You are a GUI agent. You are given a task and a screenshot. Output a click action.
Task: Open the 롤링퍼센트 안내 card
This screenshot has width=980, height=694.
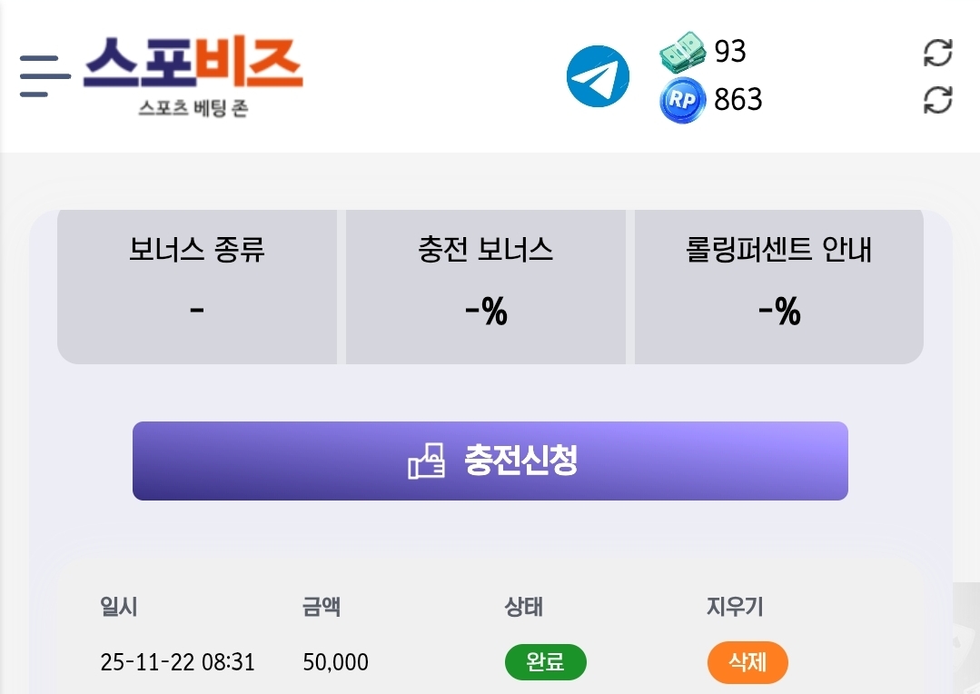point(778,286)
